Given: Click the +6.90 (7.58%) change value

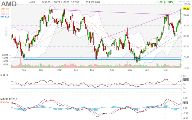Looking at the screenshot, I should pyautogui.click(x=165, y=2).
